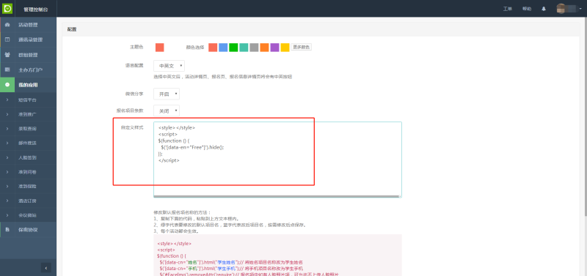Image resolution: width=587 pixels, height=276 pixels.
Task: Click the code sample line containing 学生姓名
Action: point(231,263)
